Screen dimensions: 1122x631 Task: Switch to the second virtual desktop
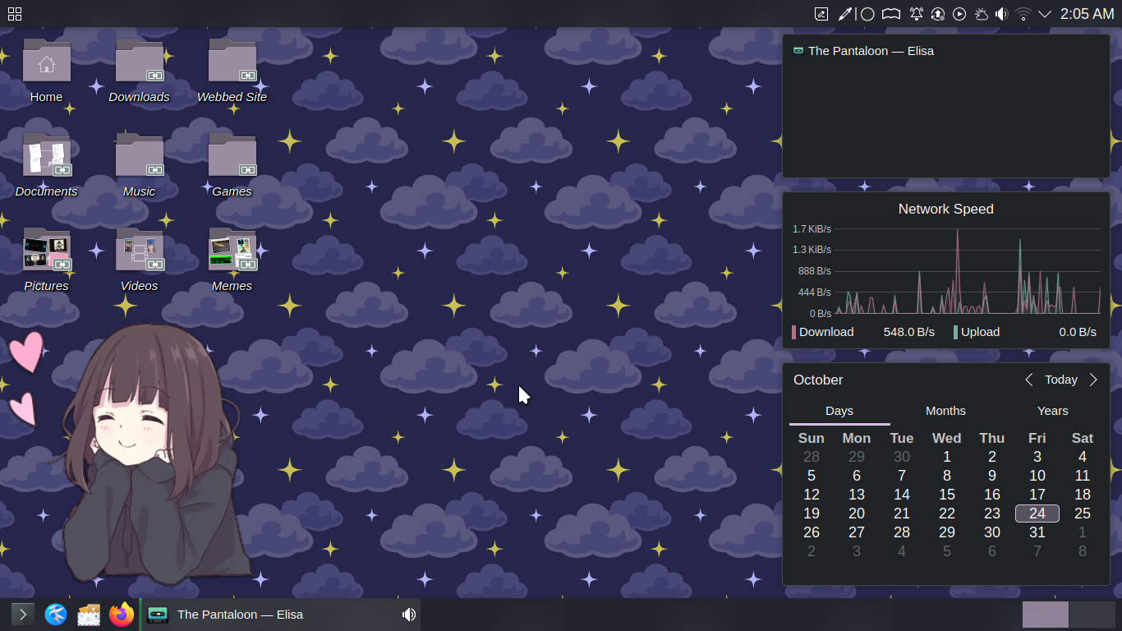1092,615
